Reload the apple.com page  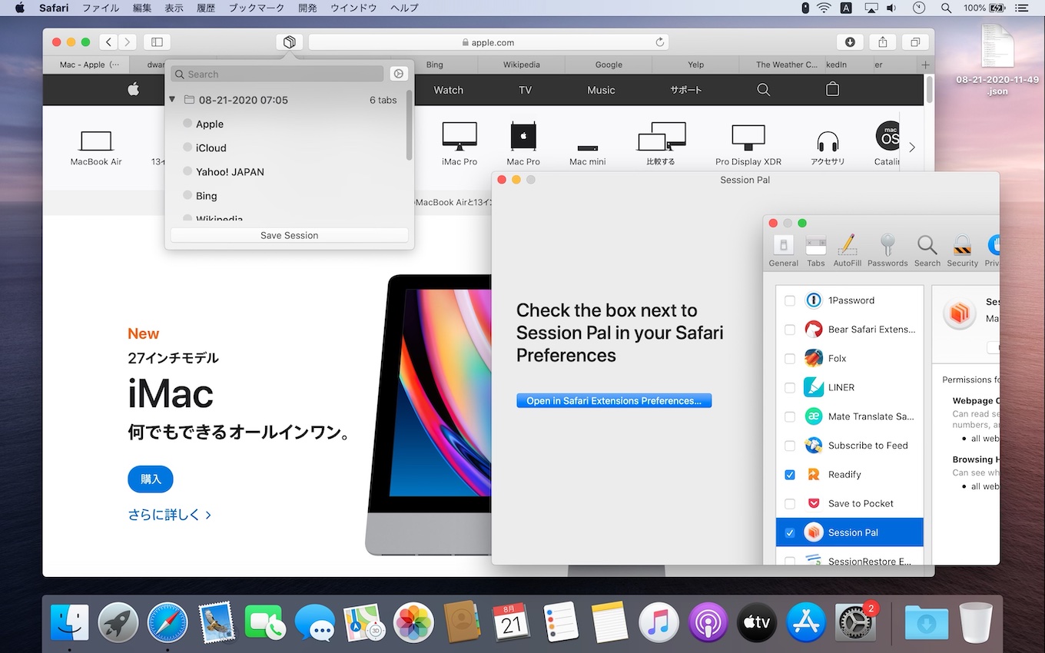(x=660, y=42)
